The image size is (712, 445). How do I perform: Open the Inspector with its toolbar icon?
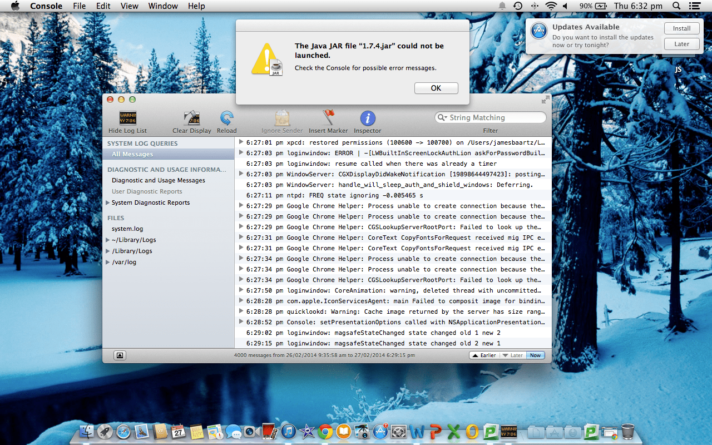click(367, 118)
